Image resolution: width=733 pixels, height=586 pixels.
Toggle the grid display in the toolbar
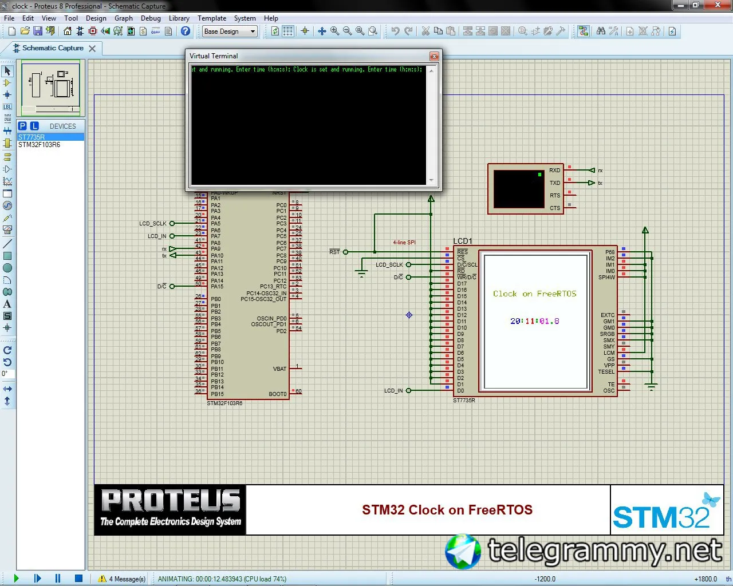click(288, 31)
